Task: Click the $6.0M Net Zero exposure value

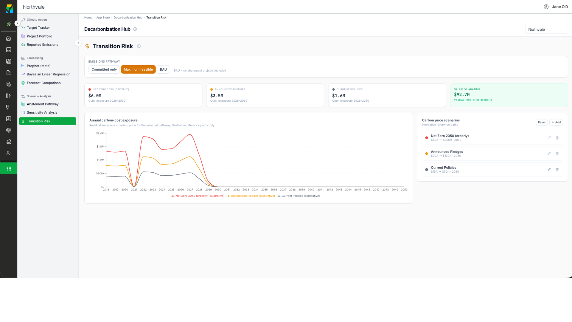Action: click(95, 96)
